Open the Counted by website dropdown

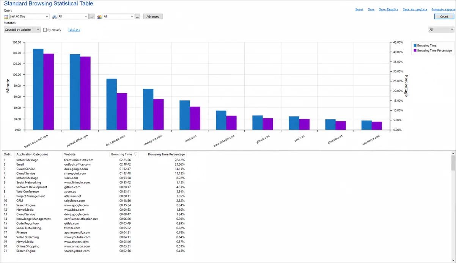click(x=22, y=30)
